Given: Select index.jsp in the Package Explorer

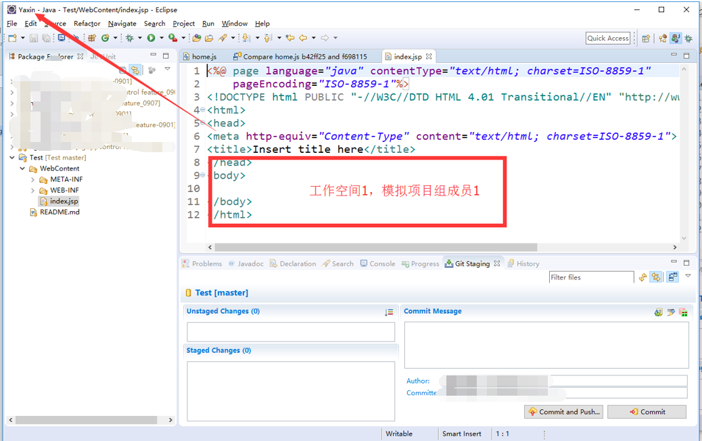Looking at the screenshot, I should 59,201.
